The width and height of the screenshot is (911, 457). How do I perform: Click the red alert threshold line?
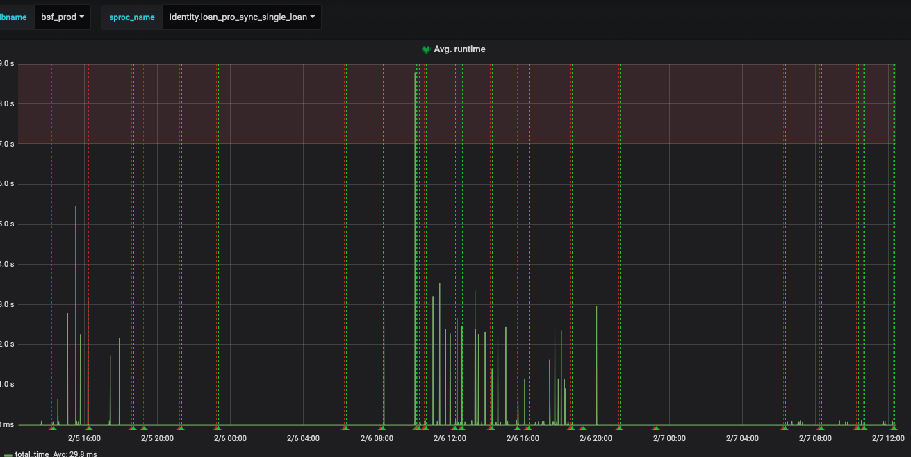click(455, 144)
